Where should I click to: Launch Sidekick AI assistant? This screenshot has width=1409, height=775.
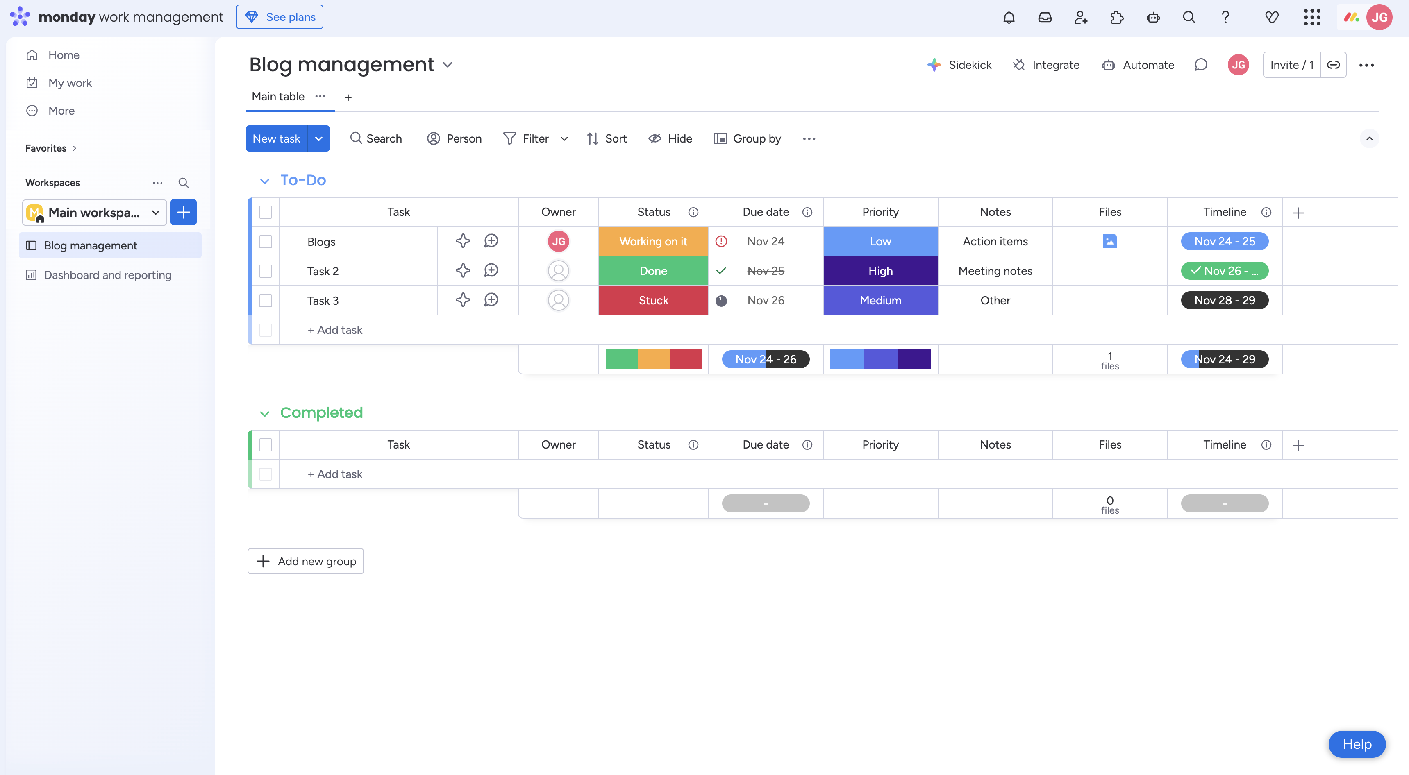[x=961, y=64]
